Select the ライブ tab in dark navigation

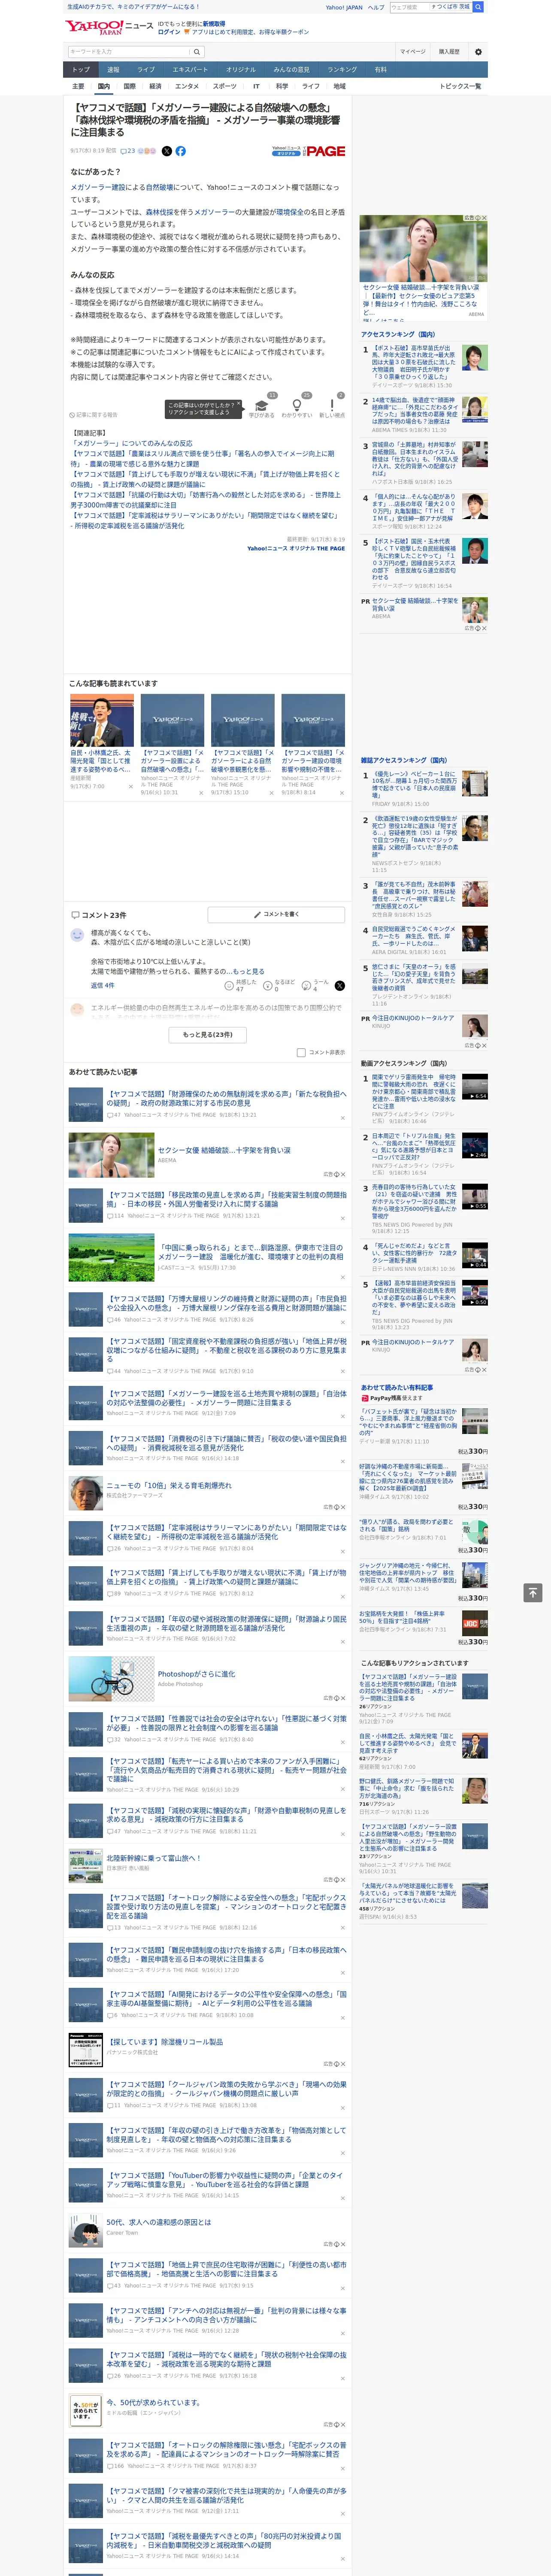click(x=146, y=70)
